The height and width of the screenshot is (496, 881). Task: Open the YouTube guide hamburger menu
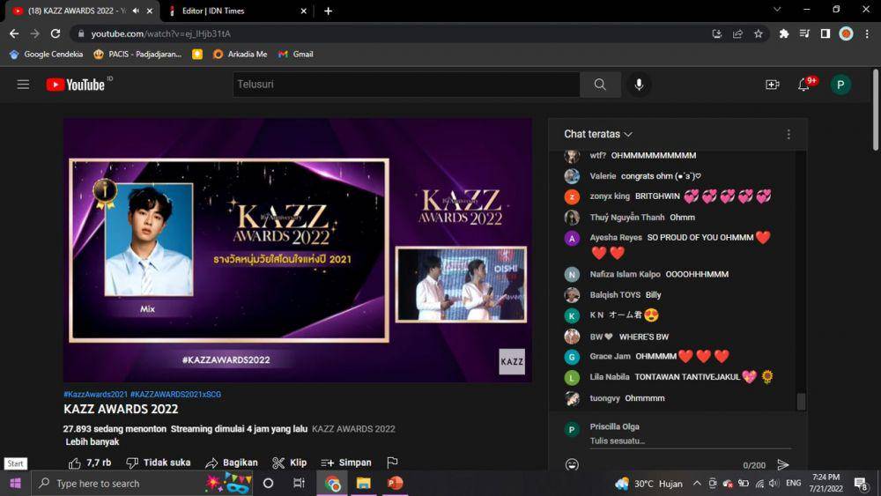(23, 85)
